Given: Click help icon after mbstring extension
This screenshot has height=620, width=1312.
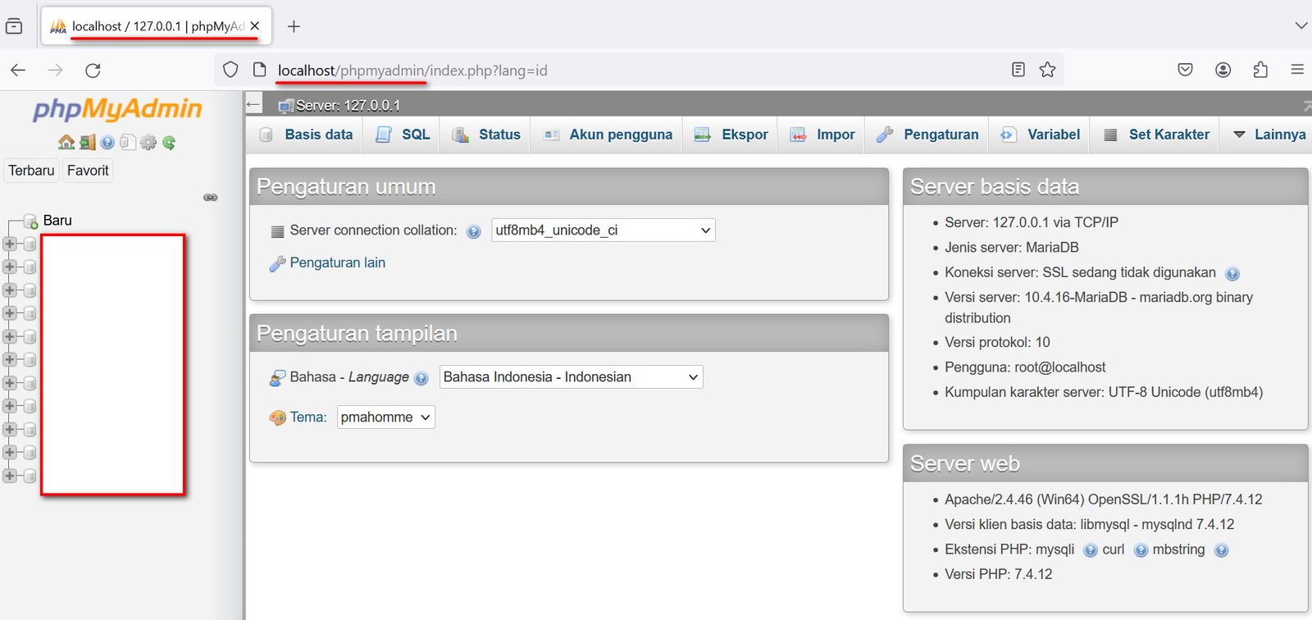Looking at the screenshot, I should [1222, 550].
